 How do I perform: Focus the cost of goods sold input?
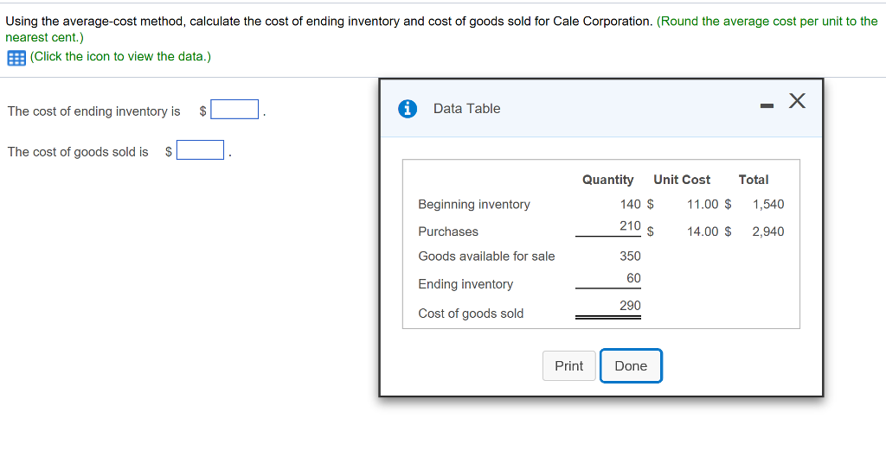pos(200,150)
